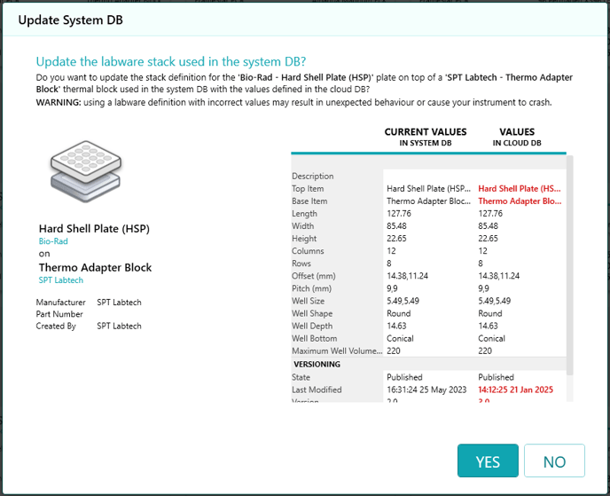Click the system DB '14.38,11.24' offset value
Image resolution: width=610 pixels, height=496 pixels.
coord(407,276)
